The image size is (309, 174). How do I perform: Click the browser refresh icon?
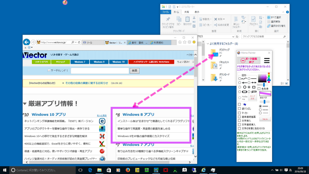pyautogui.click(x=79, y=42)
